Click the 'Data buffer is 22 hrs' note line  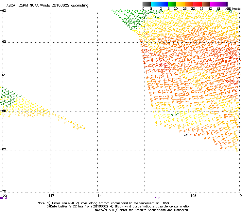(118, 206)
